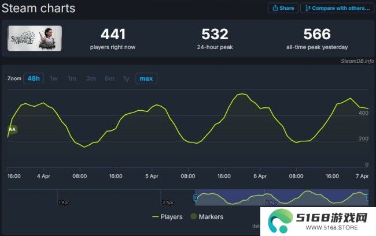Click the 441 players right now value
376x236 pixels.
pyautogui.click(x=113, y=34)
